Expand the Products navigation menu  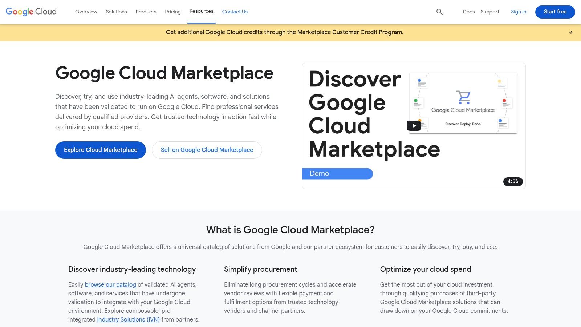pyautogui.click(x=146, y=12)
